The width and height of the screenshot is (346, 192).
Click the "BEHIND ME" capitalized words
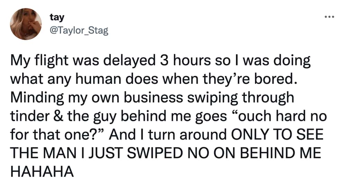point(281,153)
